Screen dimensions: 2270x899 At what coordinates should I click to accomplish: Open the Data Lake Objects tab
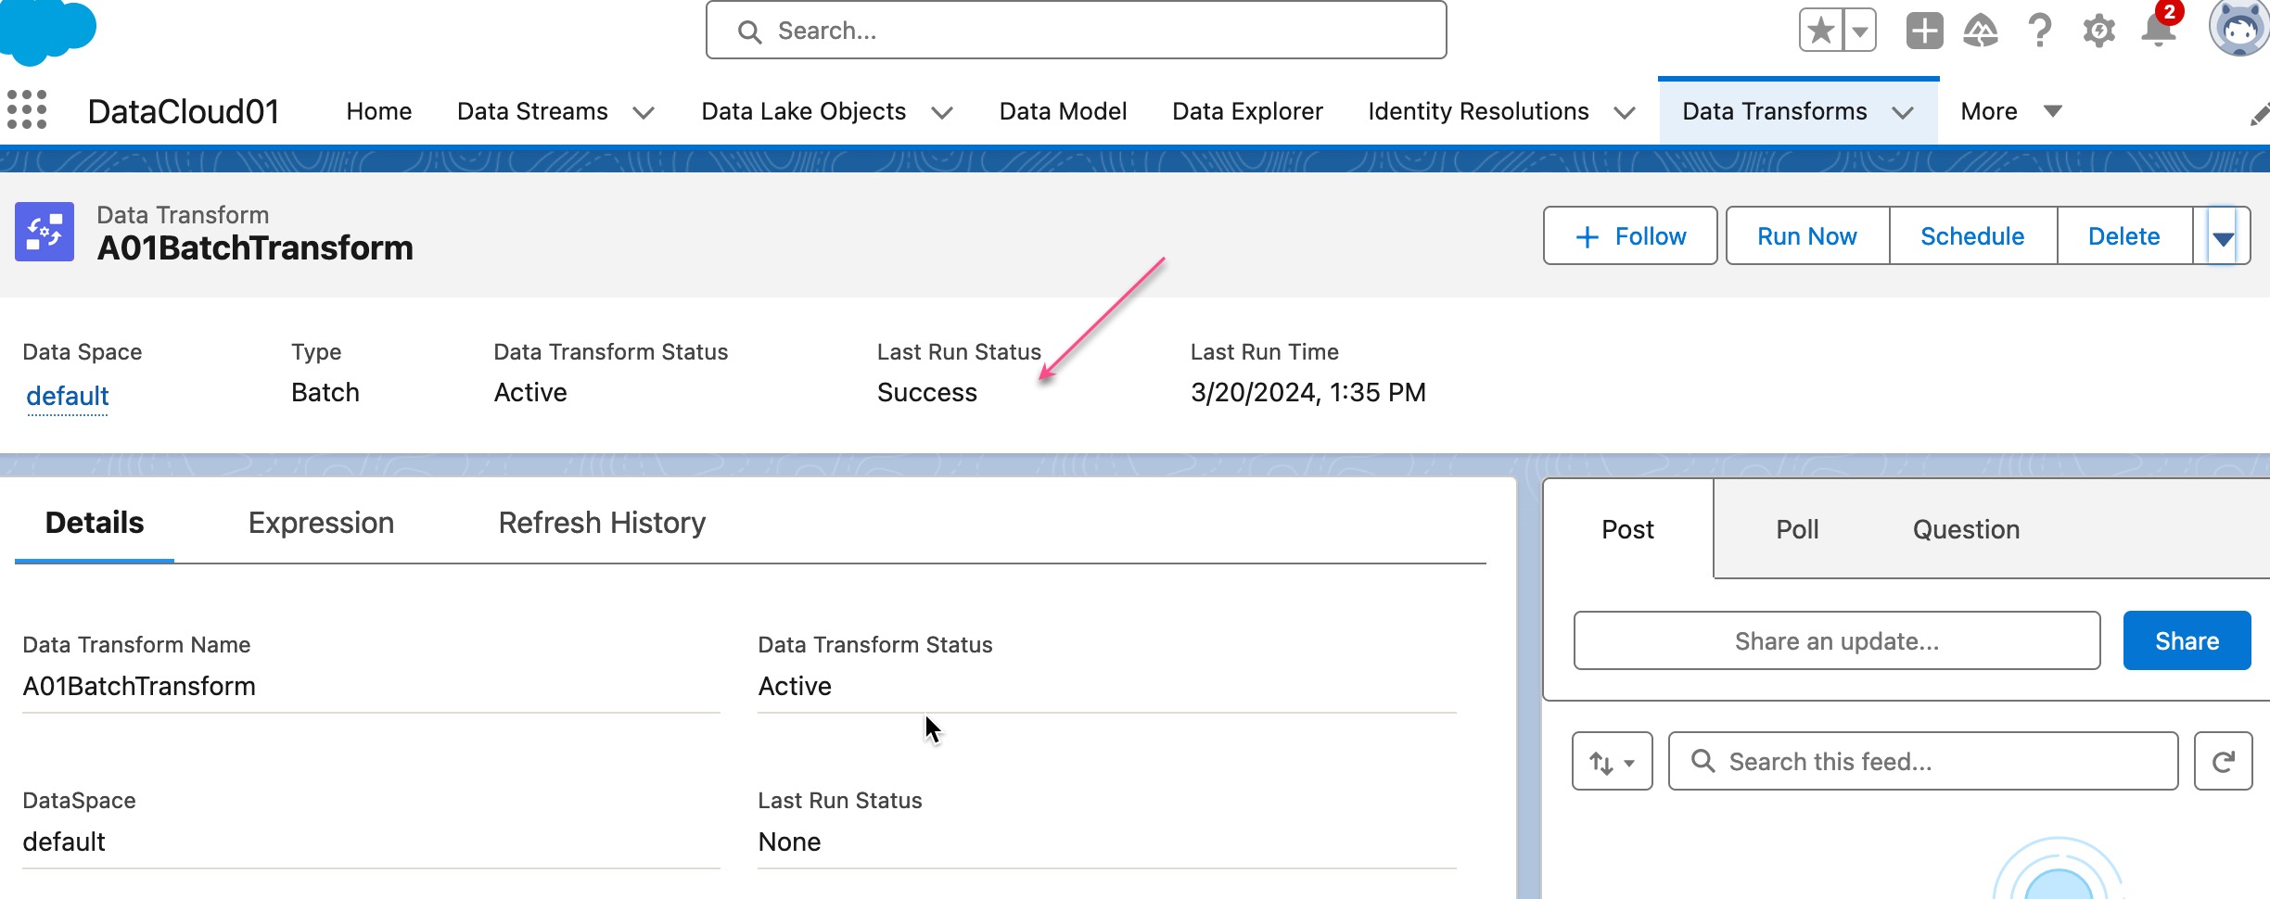point(803,111)
